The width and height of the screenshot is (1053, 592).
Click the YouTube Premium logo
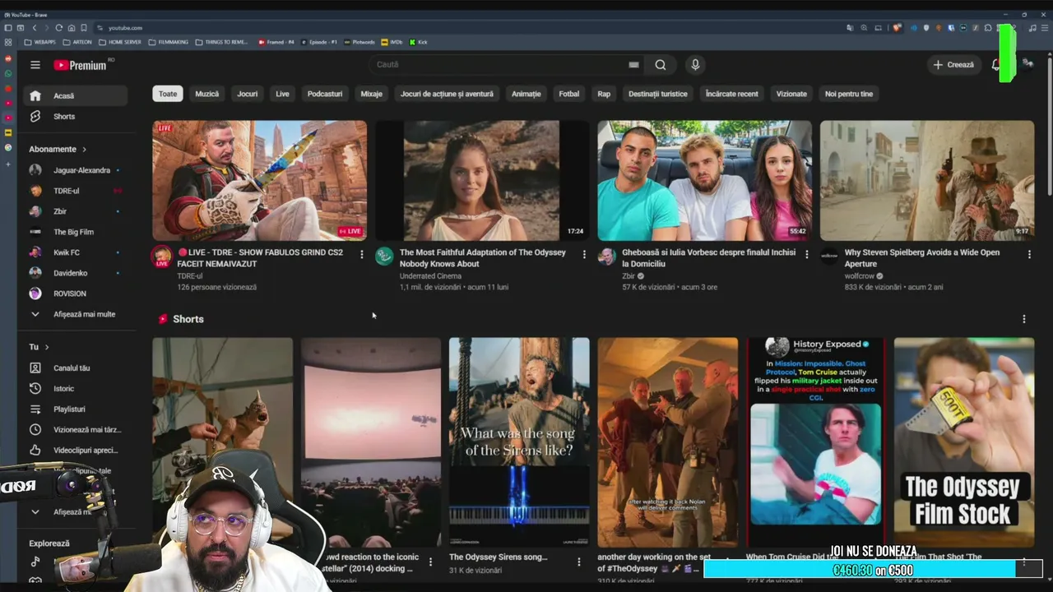[81, 65]
